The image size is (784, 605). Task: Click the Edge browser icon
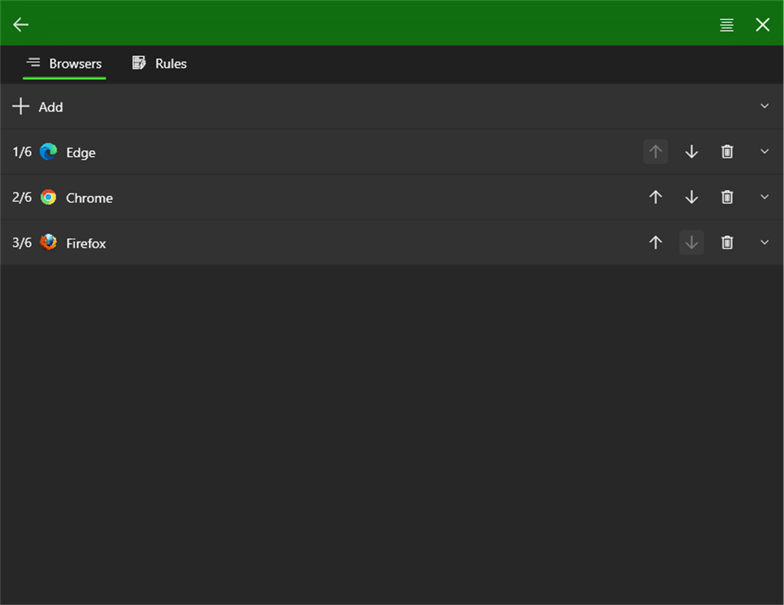(x=48, y=152)
